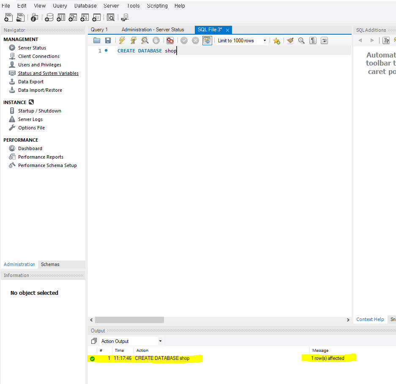Execute the SQL script lightning icon

(122, 41)
